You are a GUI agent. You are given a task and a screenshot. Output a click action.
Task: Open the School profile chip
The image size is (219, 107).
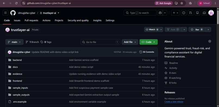coord(205,3)
